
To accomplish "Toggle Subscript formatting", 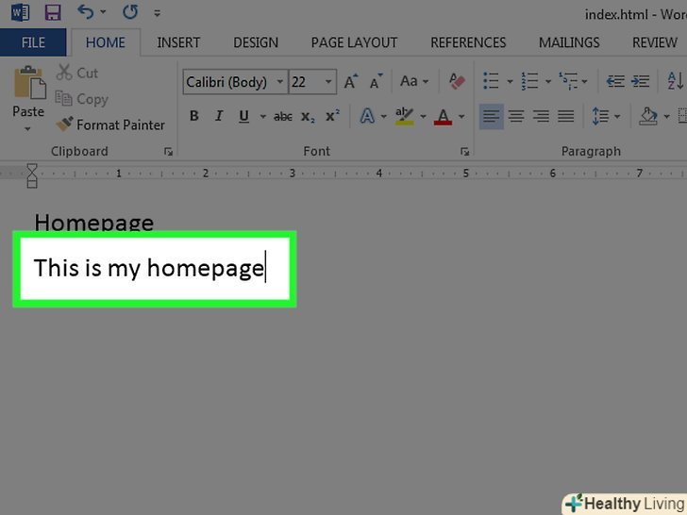I will click(308, 117).
